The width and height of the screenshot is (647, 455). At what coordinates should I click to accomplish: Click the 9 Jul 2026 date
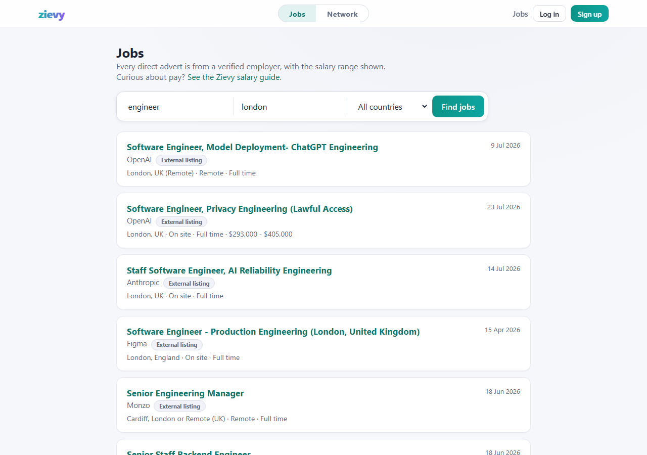505,146
